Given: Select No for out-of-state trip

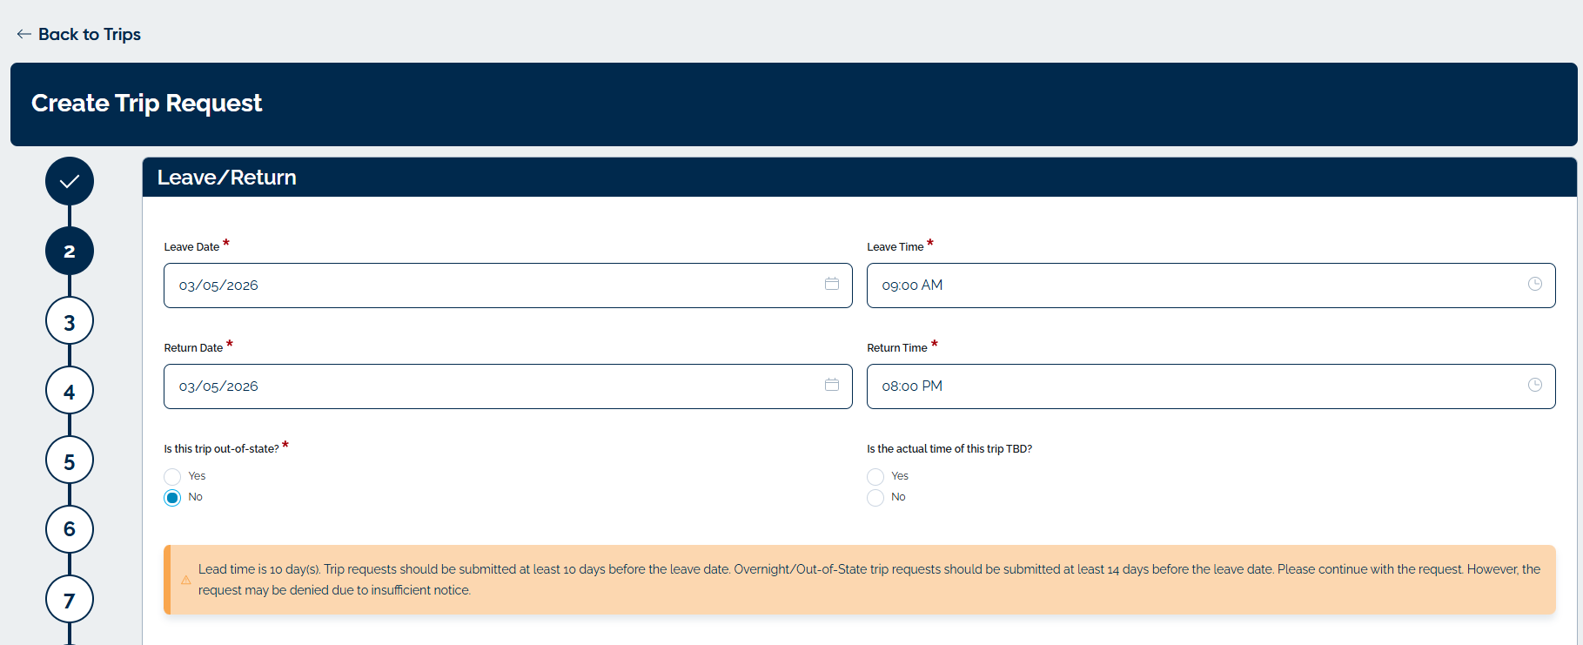Looking at the screenshot, I should 172,497.
